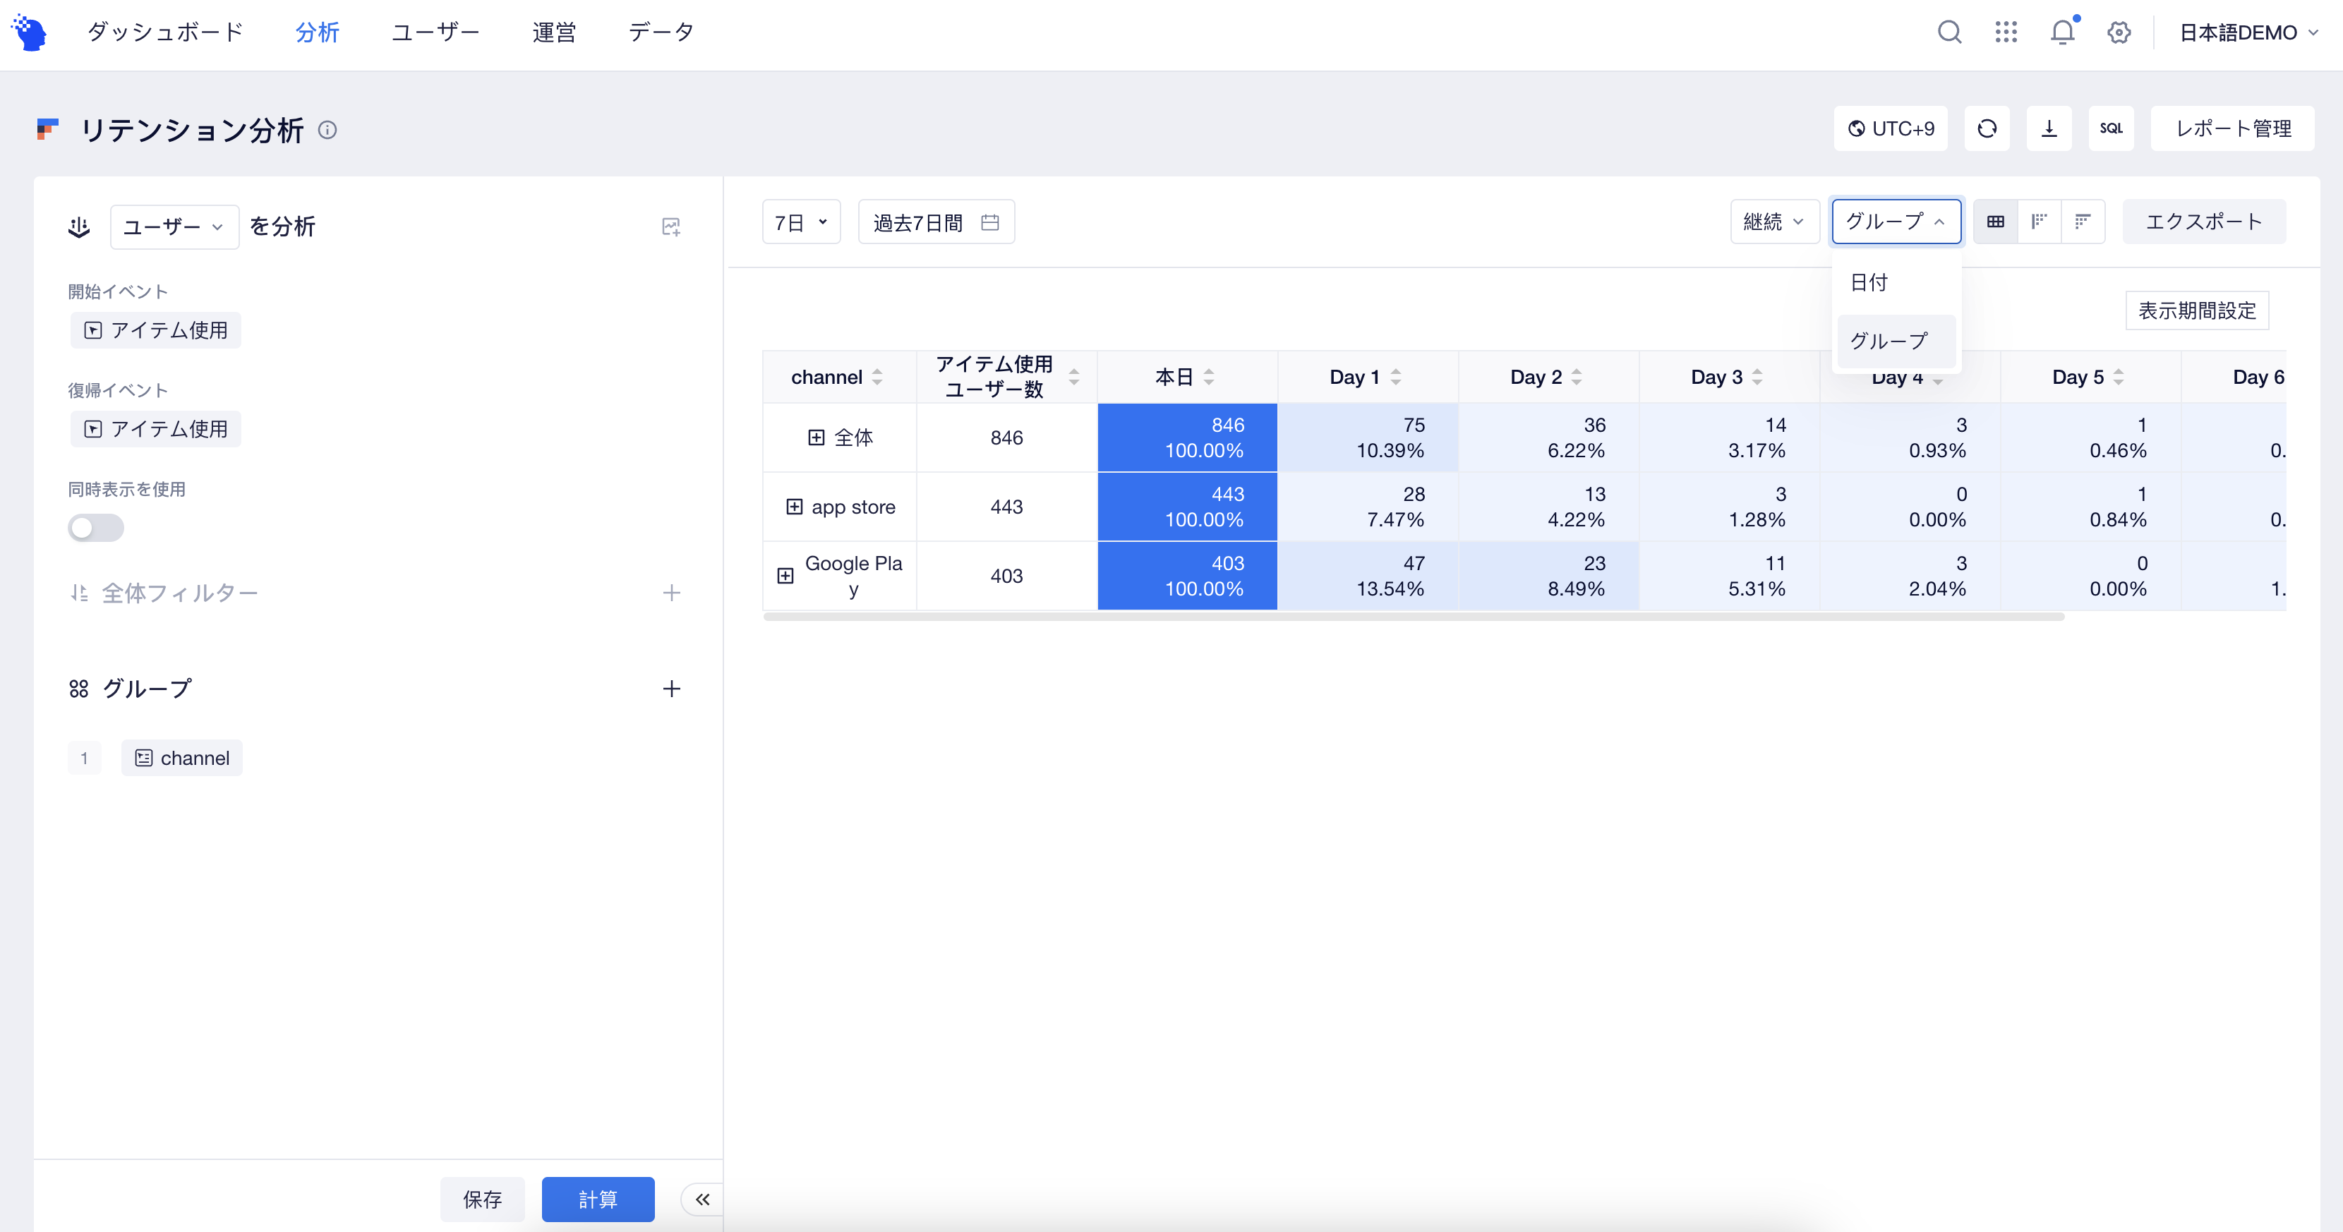Click the add-to-dashboard chart icon
The width and height of the screenshot is (2343, 1232).
(671, 227)
